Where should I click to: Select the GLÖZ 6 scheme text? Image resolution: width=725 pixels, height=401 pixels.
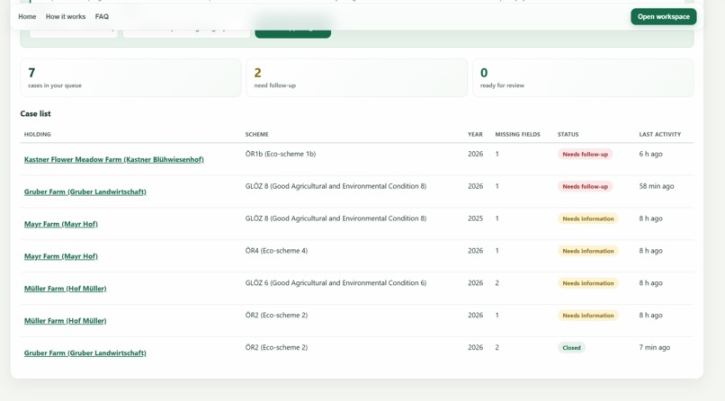336,282
